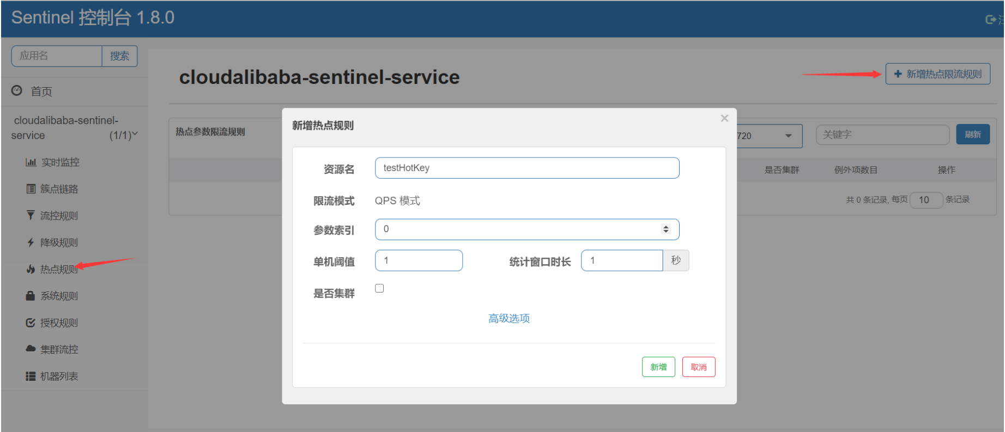Click the 簇点链路 list icon

tap(31, 189)
